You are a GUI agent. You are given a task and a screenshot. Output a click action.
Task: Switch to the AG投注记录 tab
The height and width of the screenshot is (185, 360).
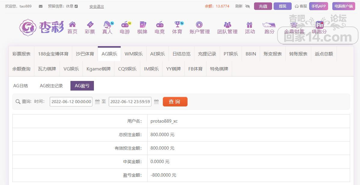pos(51,86)
